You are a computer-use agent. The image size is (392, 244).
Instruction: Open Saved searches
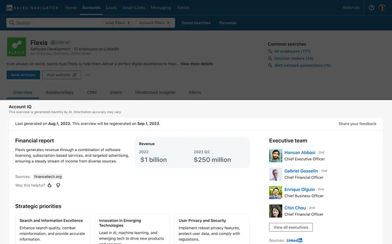(x=196, y=23)
